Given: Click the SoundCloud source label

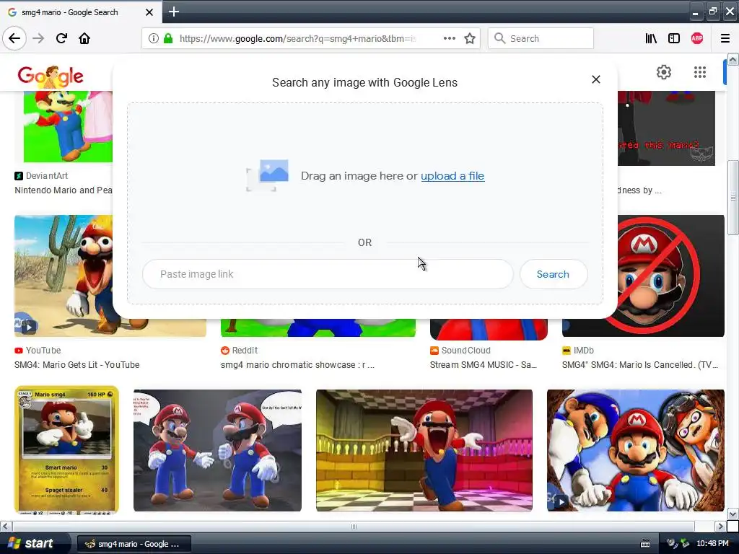Looking at the screenshot, I should tap(460, 351).
